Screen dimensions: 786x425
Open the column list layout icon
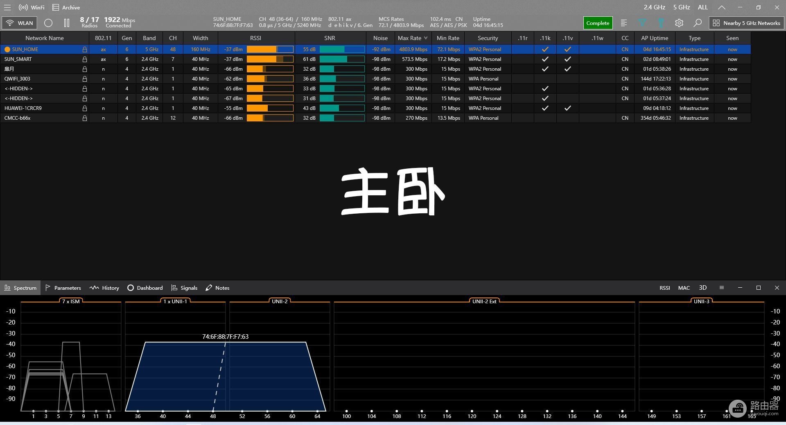[x=623, y=23]
